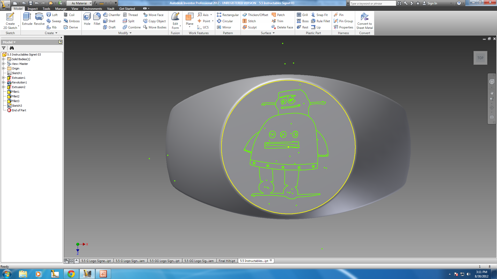
Task: Click Copy Object tool
Action: pyautogui.click(x=155, y=21)
